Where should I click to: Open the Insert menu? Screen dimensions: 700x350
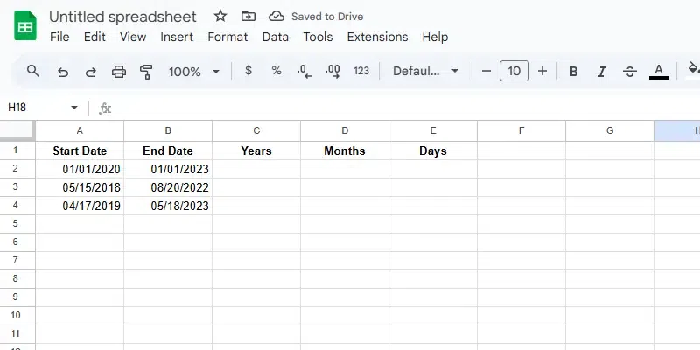(x=177, y=37)
